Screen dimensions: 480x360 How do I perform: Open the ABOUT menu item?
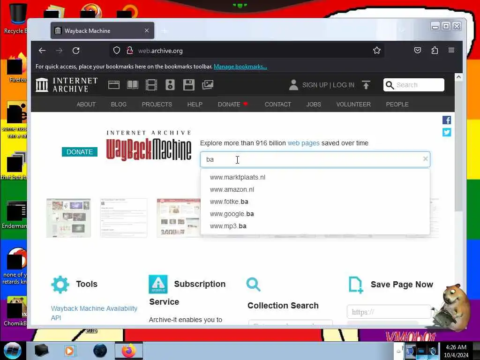click(86, 105)
